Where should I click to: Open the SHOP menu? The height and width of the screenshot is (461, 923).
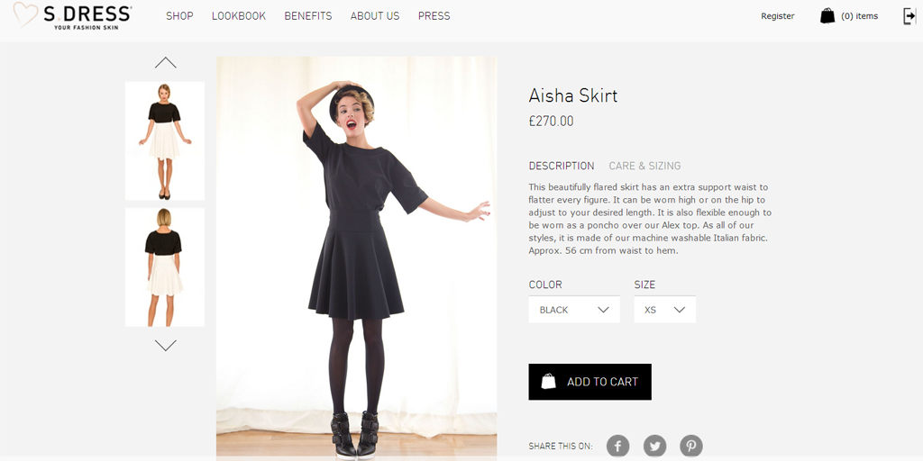179,16
